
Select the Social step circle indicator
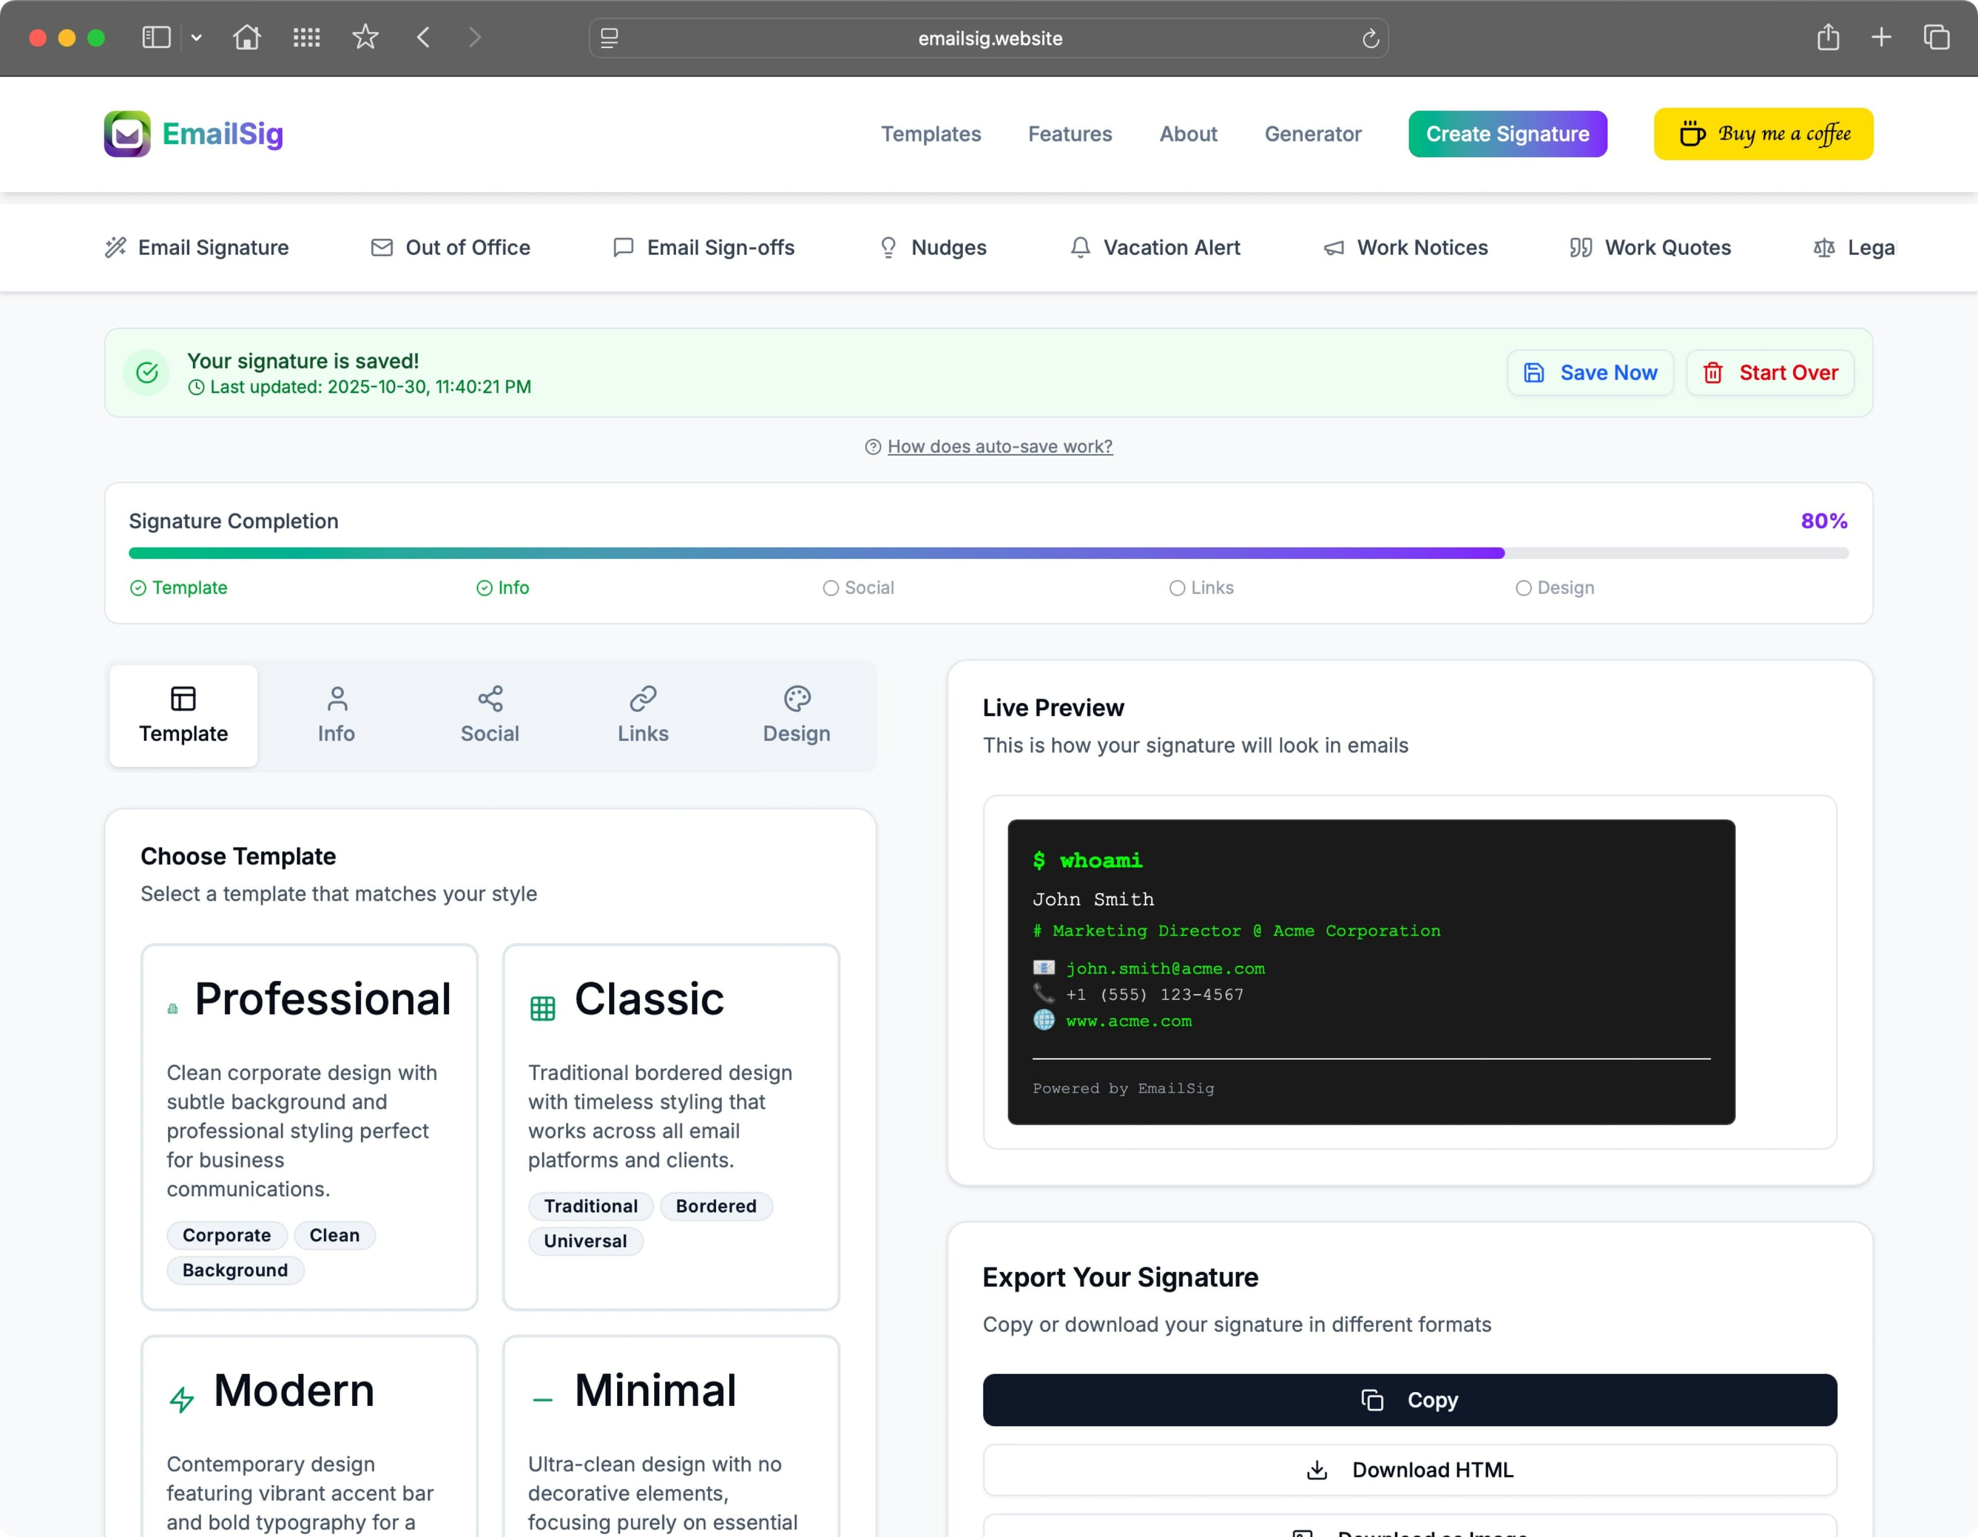click(830, 588)
